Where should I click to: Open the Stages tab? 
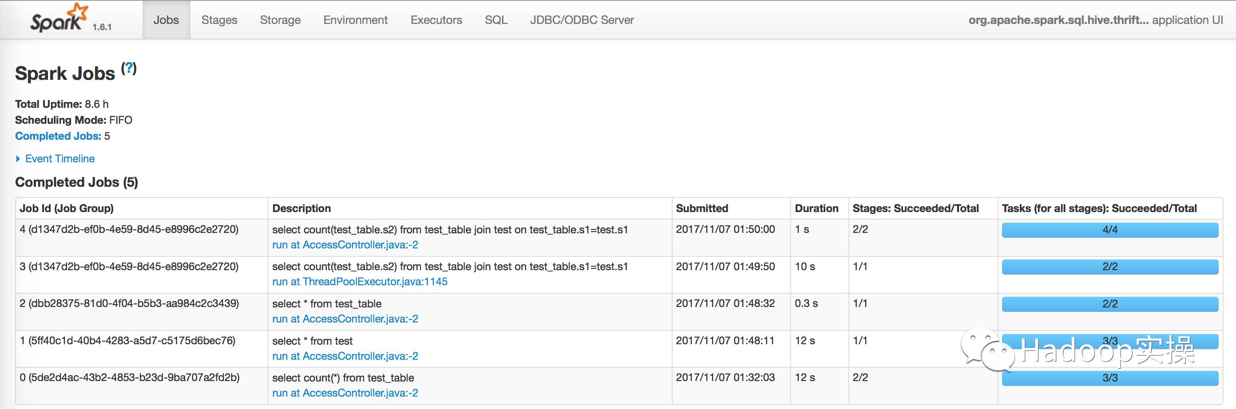click(x=219, y=20)
